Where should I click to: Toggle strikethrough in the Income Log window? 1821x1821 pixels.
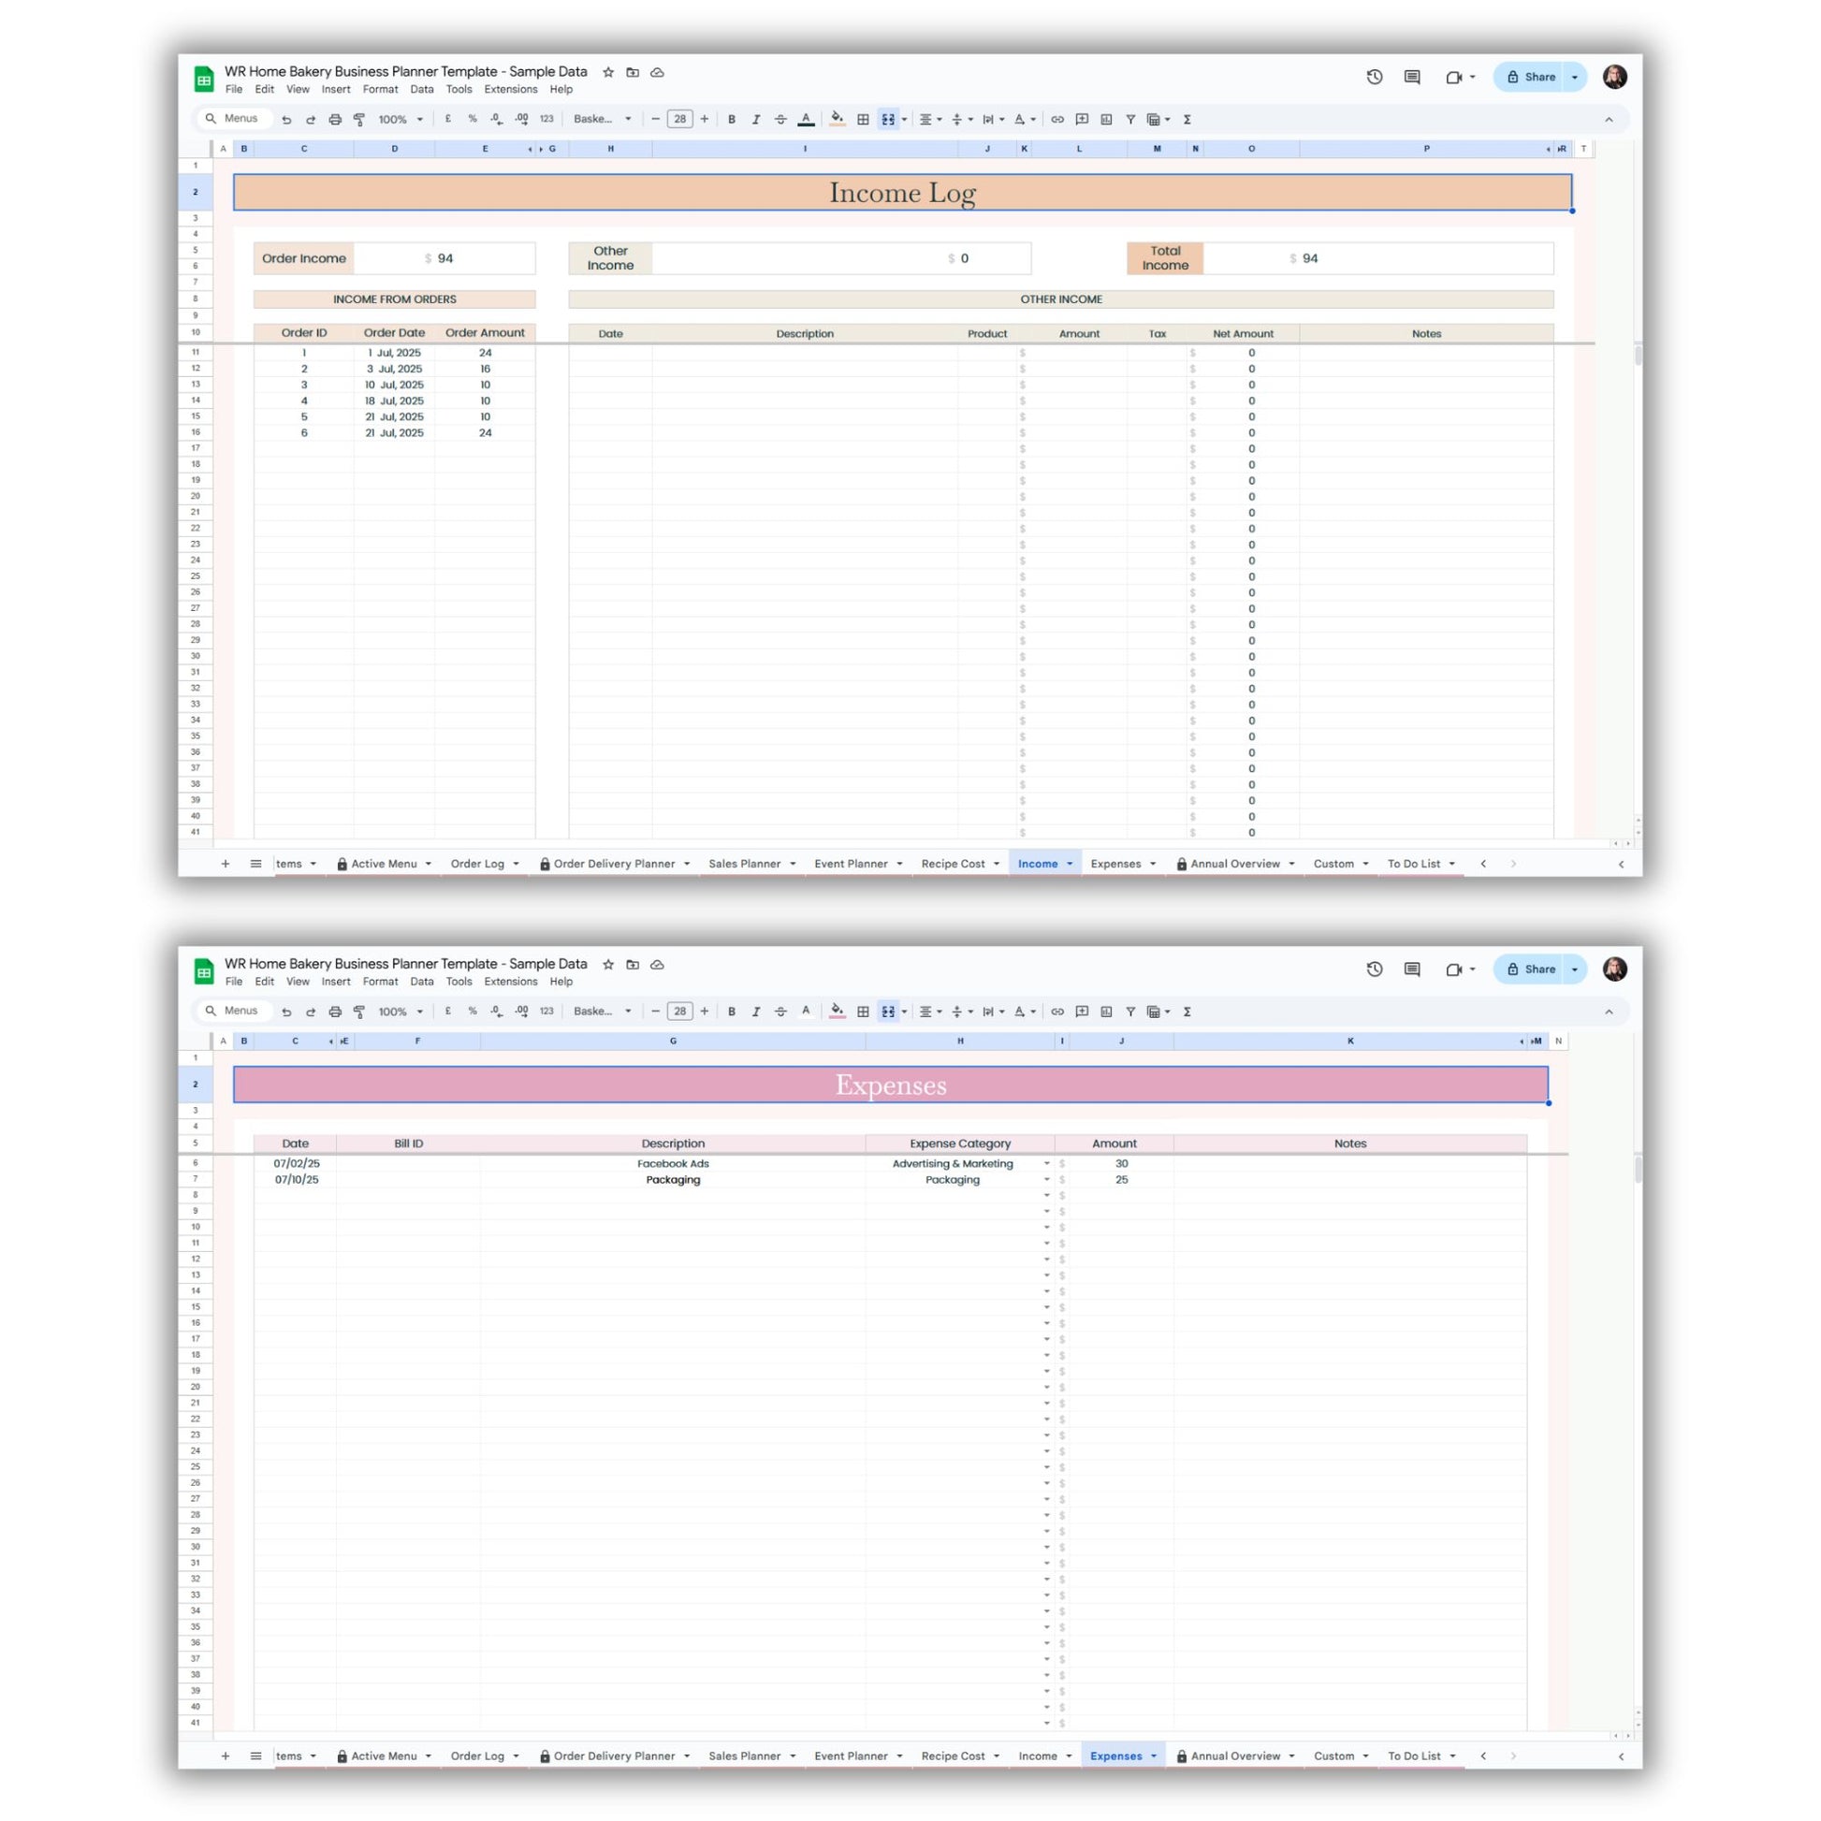point(780,120)
